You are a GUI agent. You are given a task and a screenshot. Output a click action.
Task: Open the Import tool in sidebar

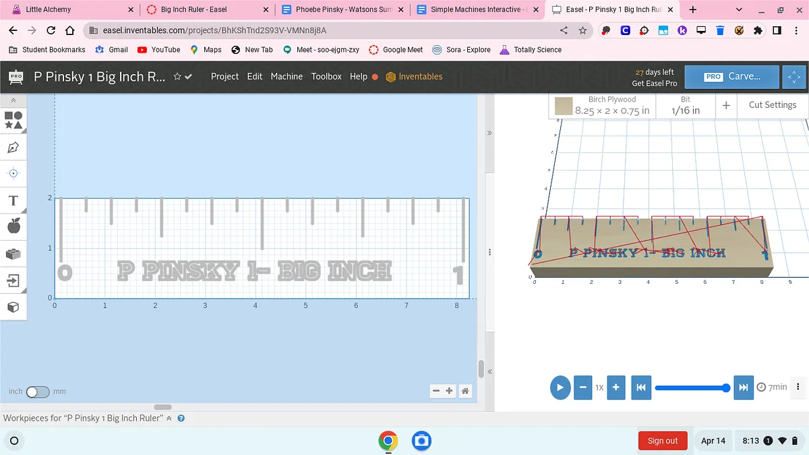click(x=13, y=280)
